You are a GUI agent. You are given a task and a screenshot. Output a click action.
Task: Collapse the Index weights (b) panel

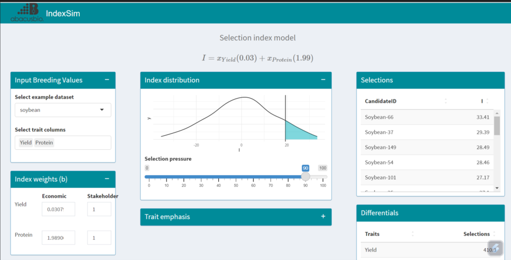pos(106,179)
